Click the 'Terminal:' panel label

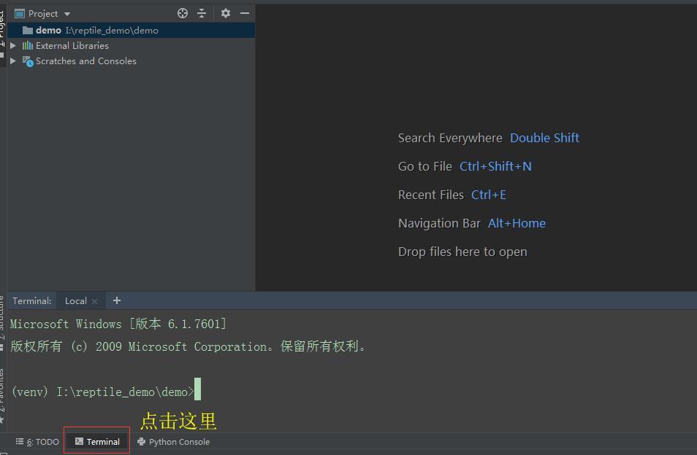point(31,300)
